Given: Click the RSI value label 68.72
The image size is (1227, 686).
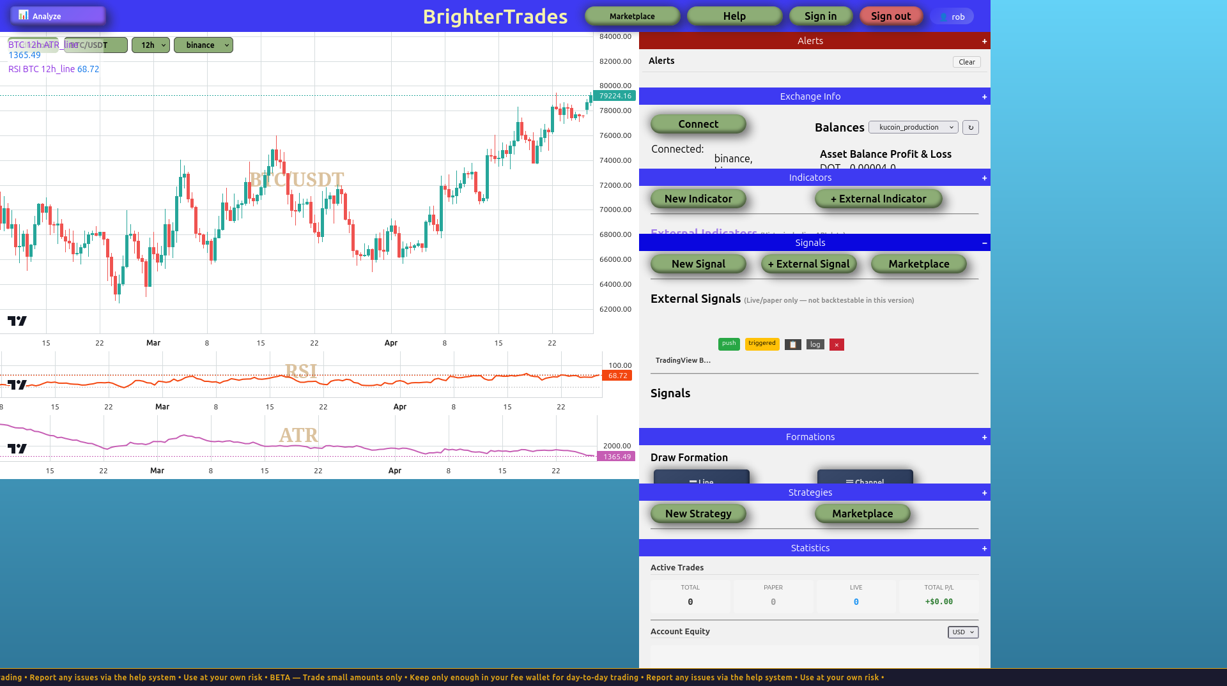Looking at the screenshot, I should click(x=617, y=376).
